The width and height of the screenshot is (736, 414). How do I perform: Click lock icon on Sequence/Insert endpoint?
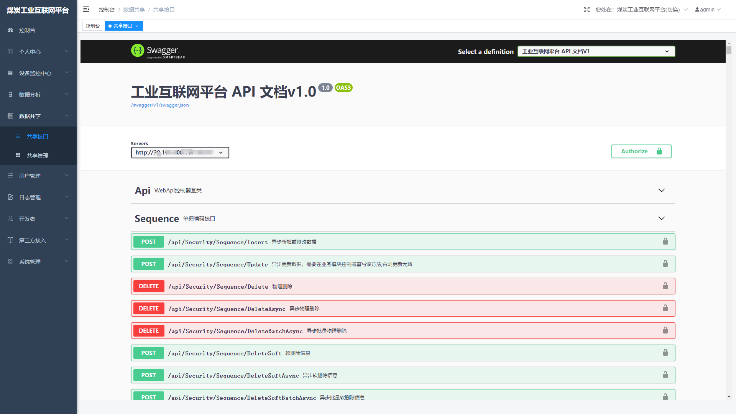tap(665, 242)
